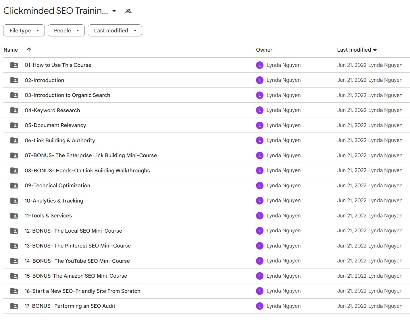Click folder icon for 03-Introduction to Organic Search
The image size is (410, 333).
(x=14, y=95)
